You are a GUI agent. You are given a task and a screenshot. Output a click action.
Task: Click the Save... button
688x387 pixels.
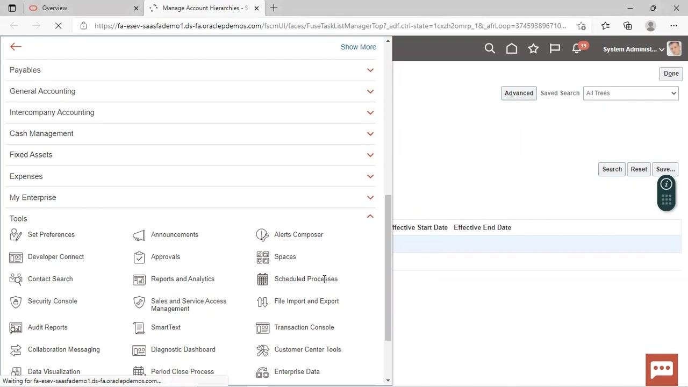[x=665, y=169]
